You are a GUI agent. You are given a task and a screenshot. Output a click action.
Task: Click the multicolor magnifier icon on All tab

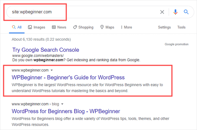tap(14, 27)
